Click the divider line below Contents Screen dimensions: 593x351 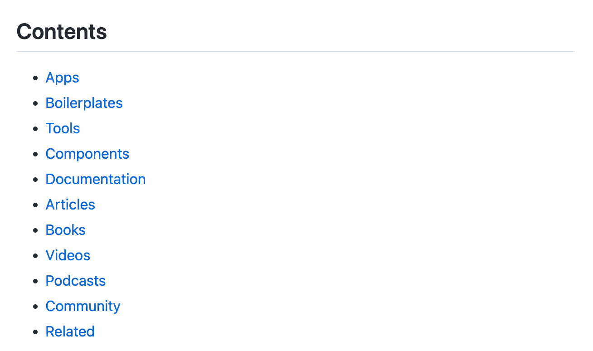click(x=295, y=51)
